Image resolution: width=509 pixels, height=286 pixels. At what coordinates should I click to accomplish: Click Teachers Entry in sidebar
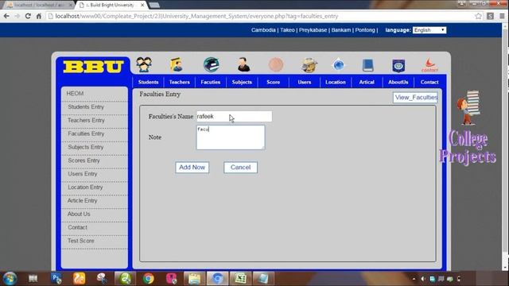[86, 120]
